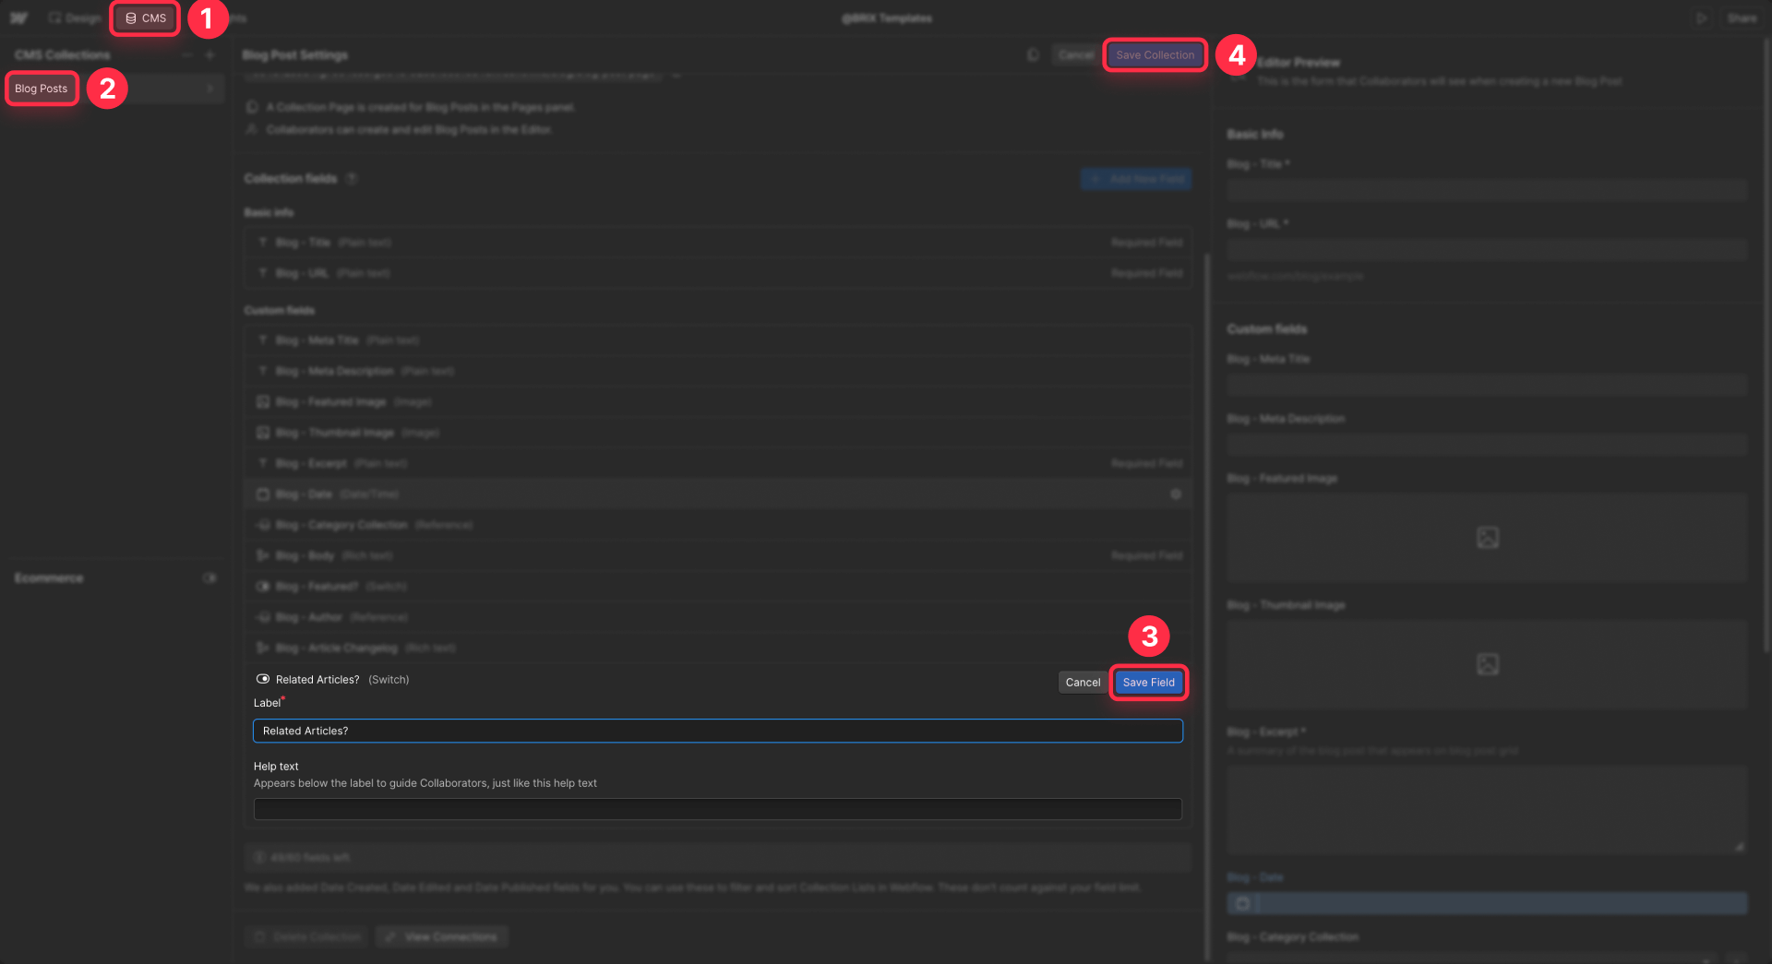Click the image icon on Blog - Thumbnail Image field

pos(263,432)
